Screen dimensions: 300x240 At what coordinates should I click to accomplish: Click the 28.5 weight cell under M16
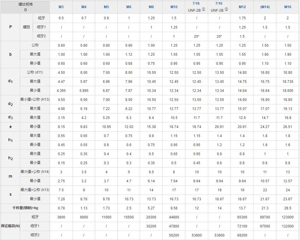(288, 208)
